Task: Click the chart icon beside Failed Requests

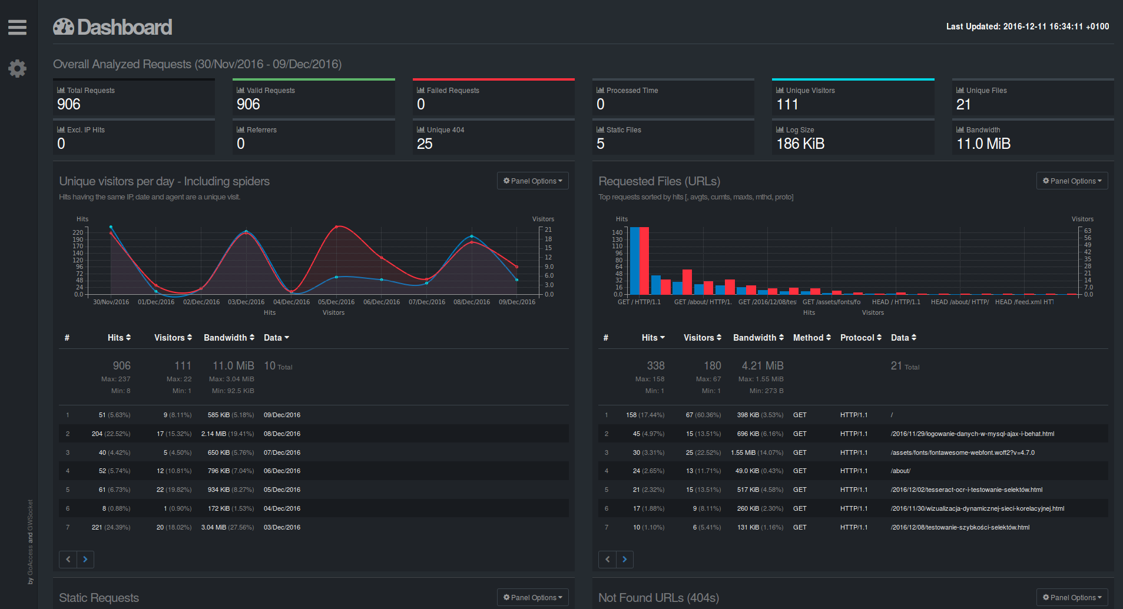Action: point(420,90)
